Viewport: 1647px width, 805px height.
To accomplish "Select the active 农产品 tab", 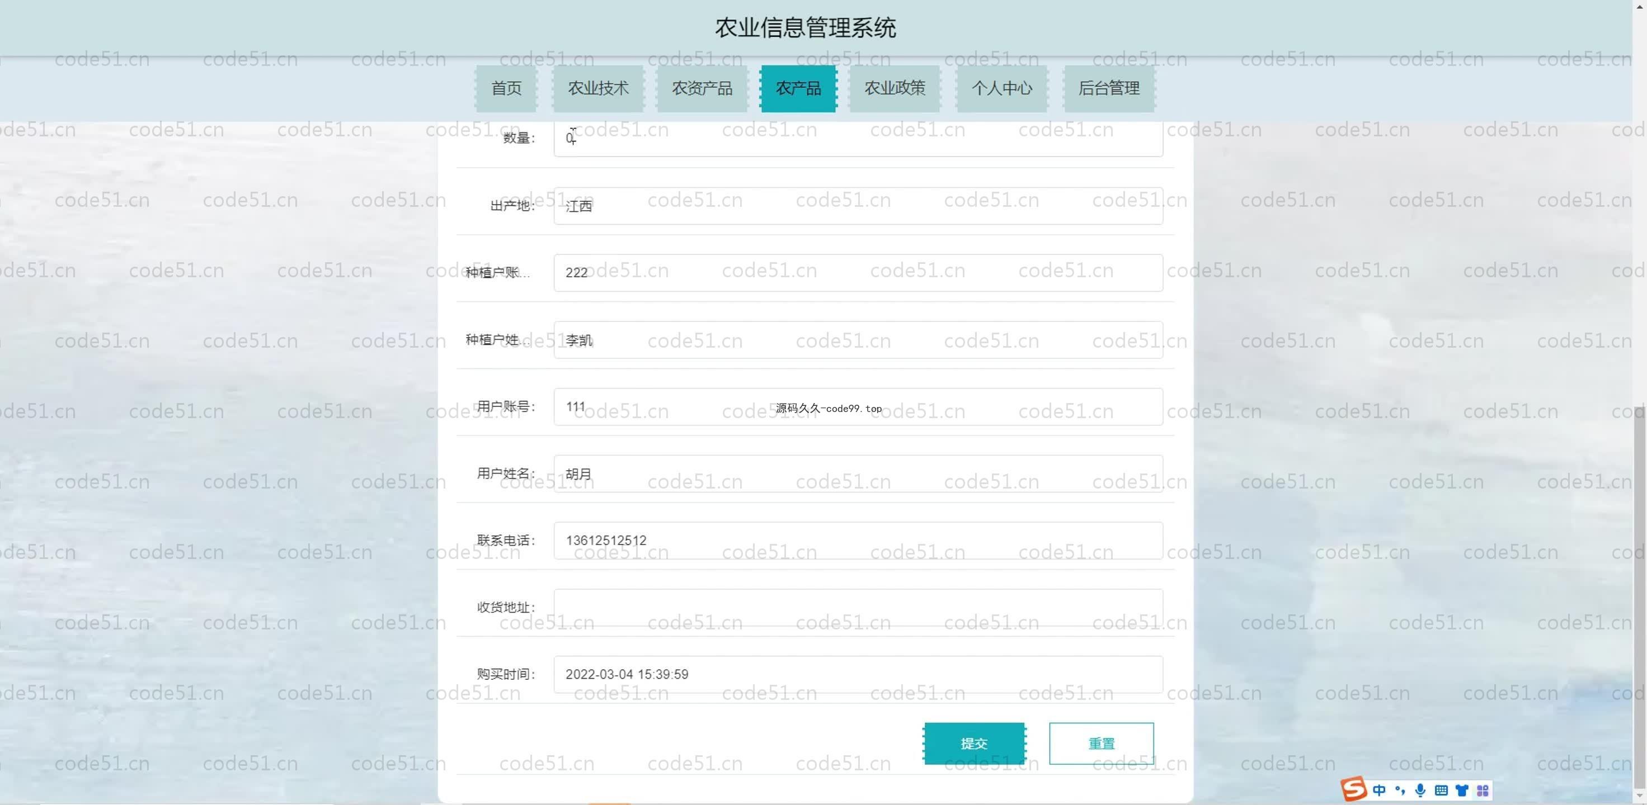I will pyautogui.click(x=798, y=88).
